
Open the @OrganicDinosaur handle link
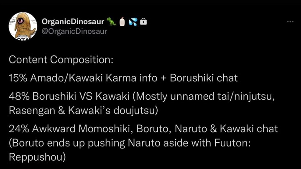(x=74, y=31)
